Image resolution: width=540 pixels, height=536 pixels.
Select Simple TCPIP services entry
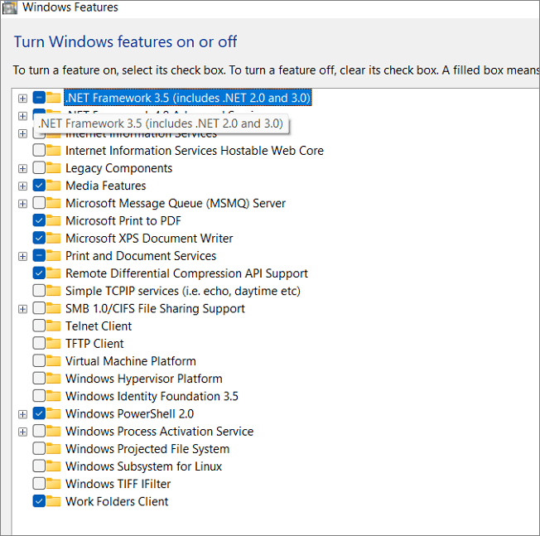pyautogui.click(x=182, y=291)
